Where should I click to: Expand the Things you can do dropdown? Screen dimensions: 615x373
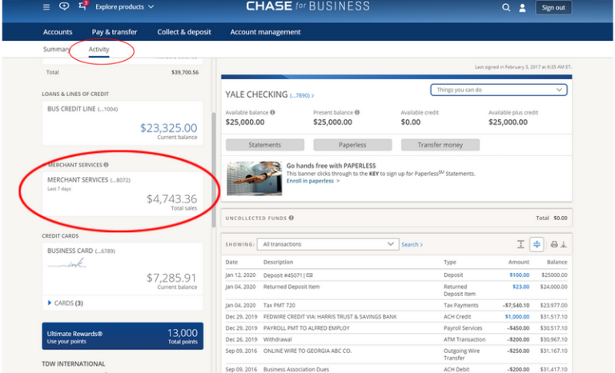[498, 90]
